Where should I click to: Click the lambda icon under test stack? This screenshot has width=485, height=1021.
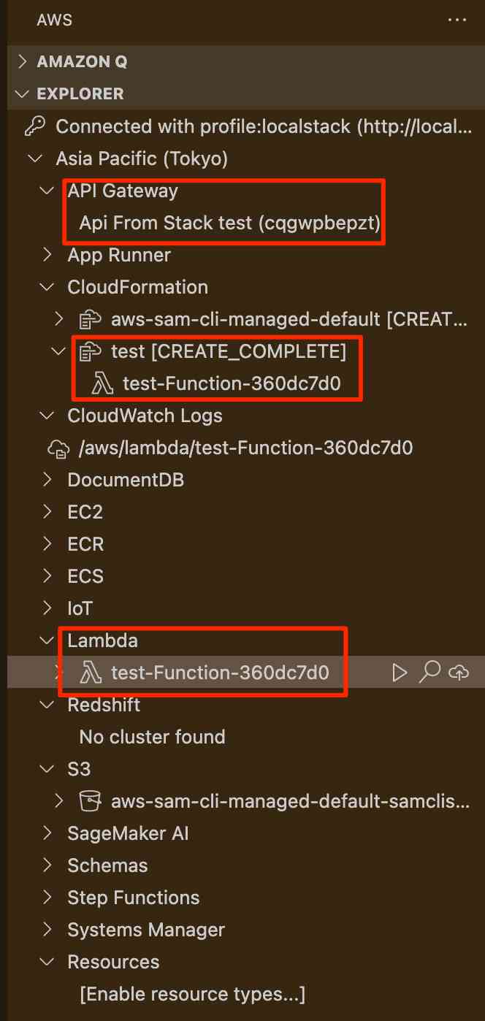102,383
